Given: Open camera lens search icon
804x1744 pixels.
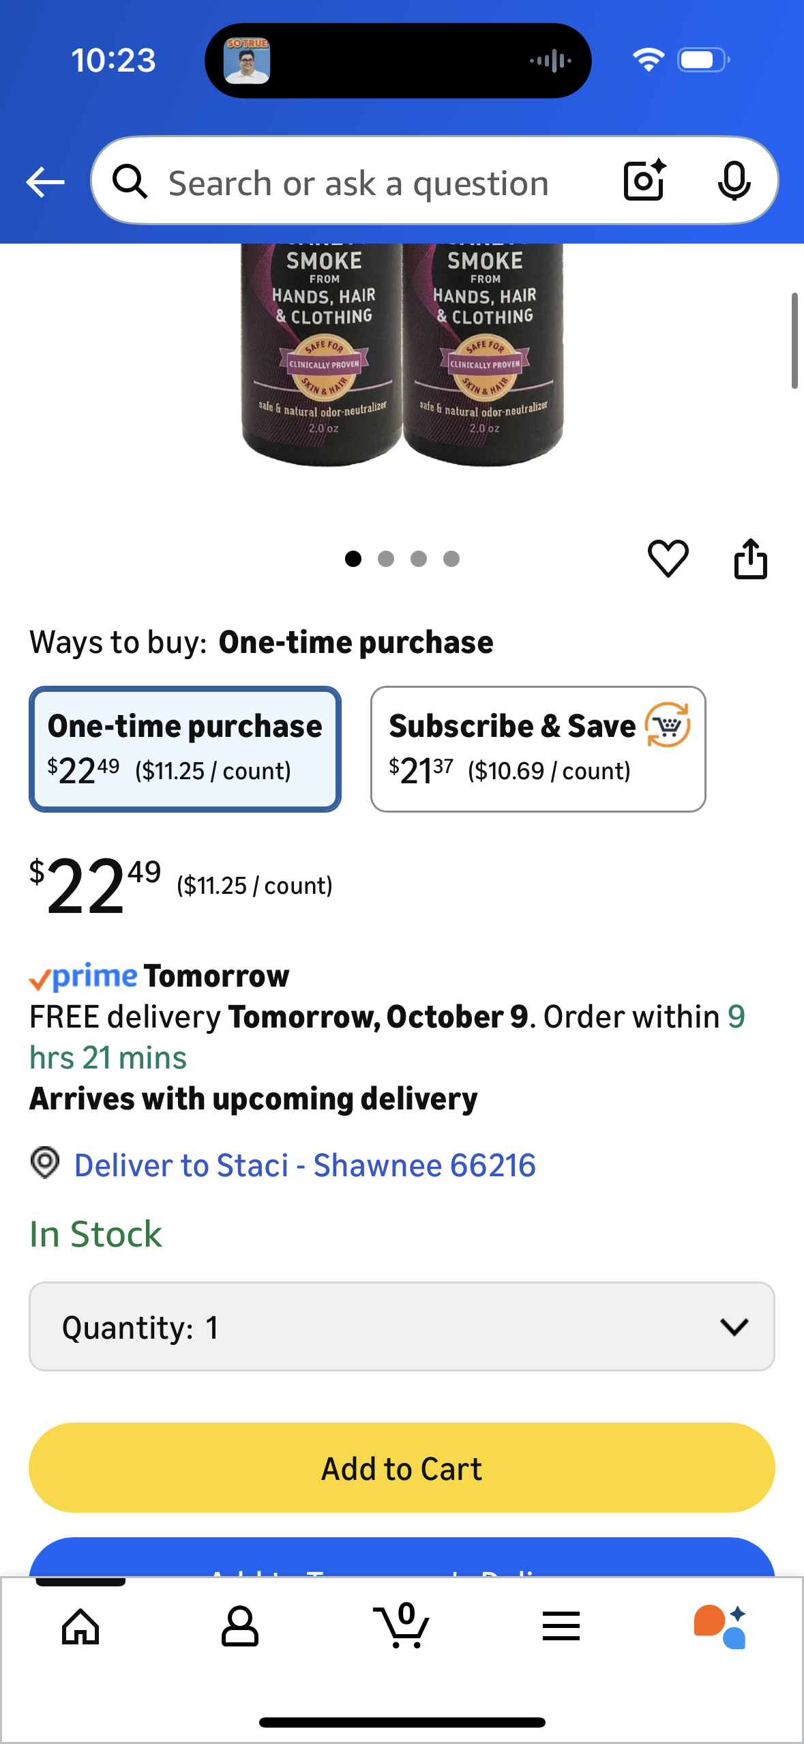Looking at the screenshot, I should click(x=644, y=181).
